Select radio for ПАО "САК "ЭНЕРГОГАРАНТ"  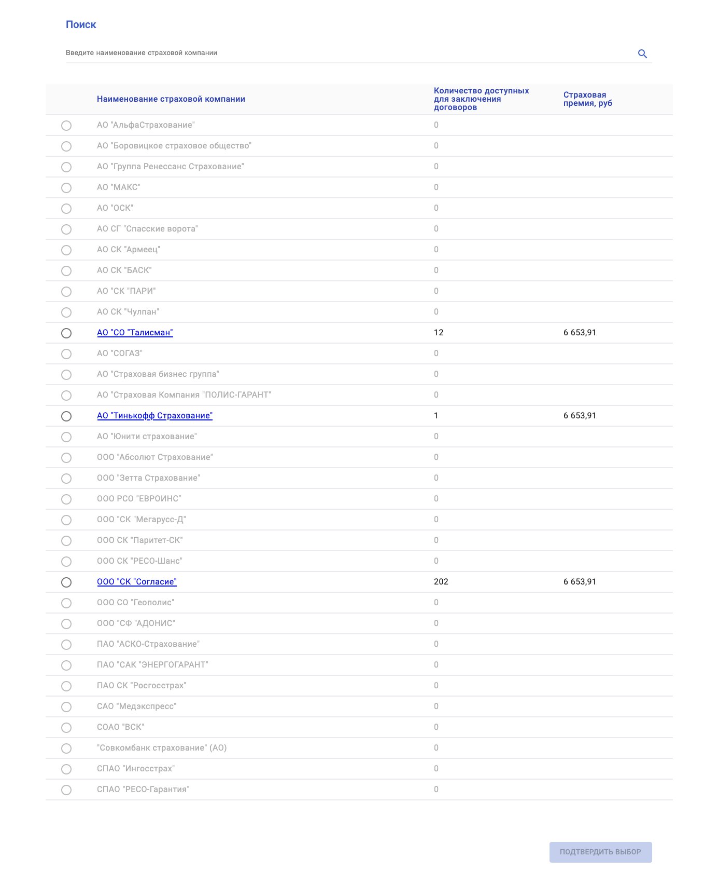point(66,665)
